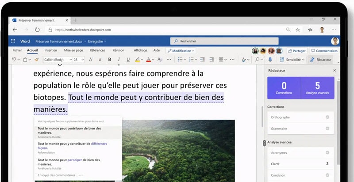Close the Rédacteur side pane
Image resolution: width=354 pixels, height=182 pixels.
click(335, 71)
